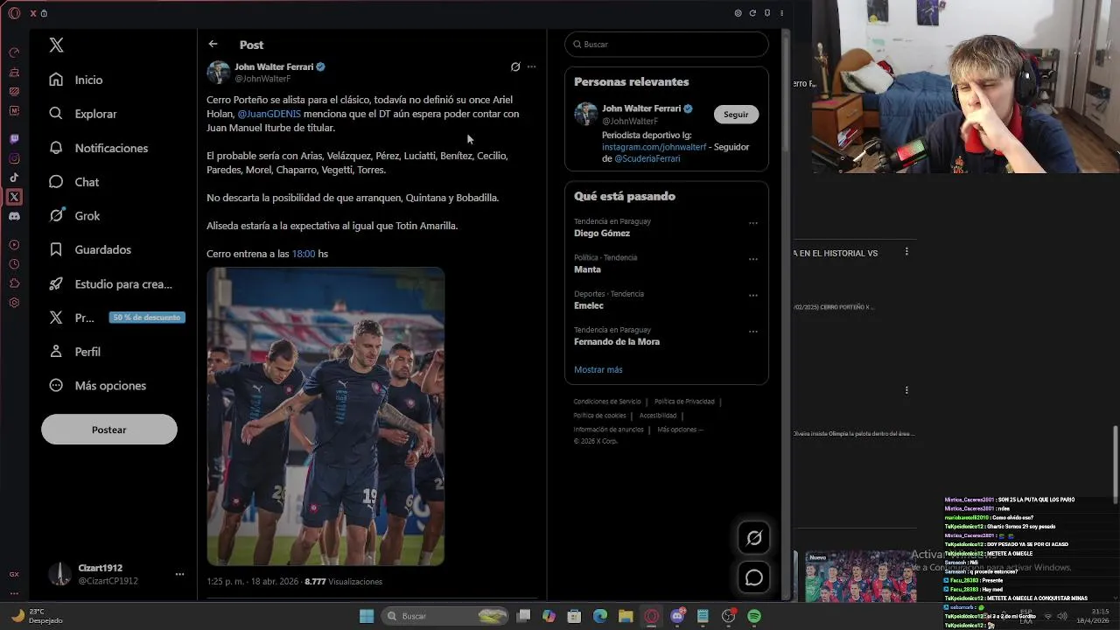The width and height of the screenshot is (1120, 630).
Task: Click the Grok icon on the post
Action: click(515, 66)
